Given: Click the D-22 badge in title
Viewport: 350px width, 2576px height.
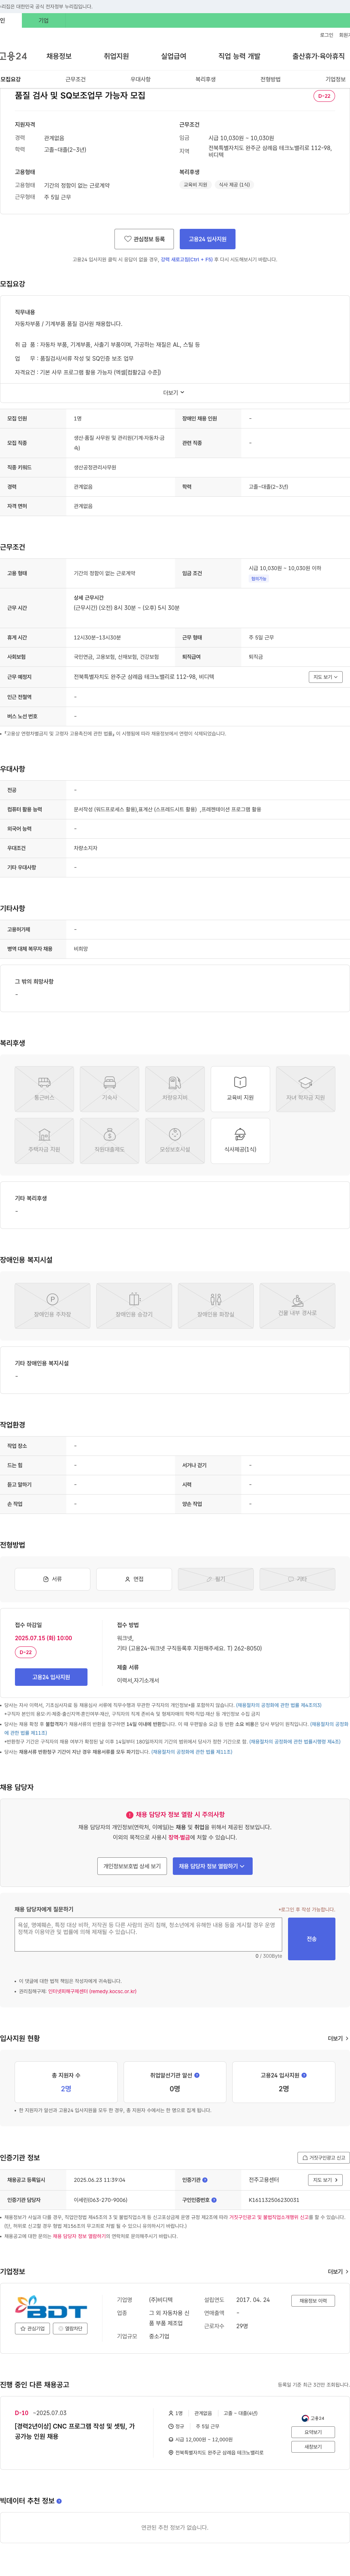Looking at the screenshot, I should point(324,96).
